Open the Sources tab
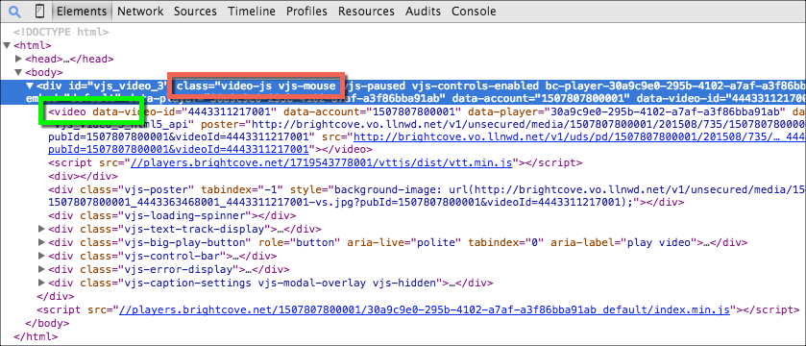Screen dimensions: 806x346 pos(195,11)
